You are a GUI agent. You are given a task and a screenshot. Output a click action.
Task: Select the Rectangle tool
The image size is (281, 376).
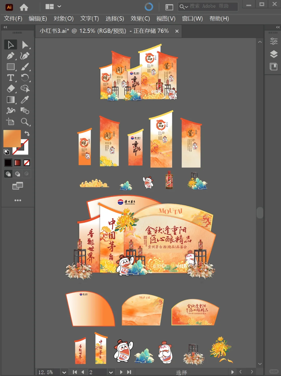(x=11, y=67)
